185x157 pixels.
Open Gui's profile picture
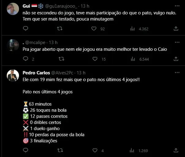pos(13,9)
